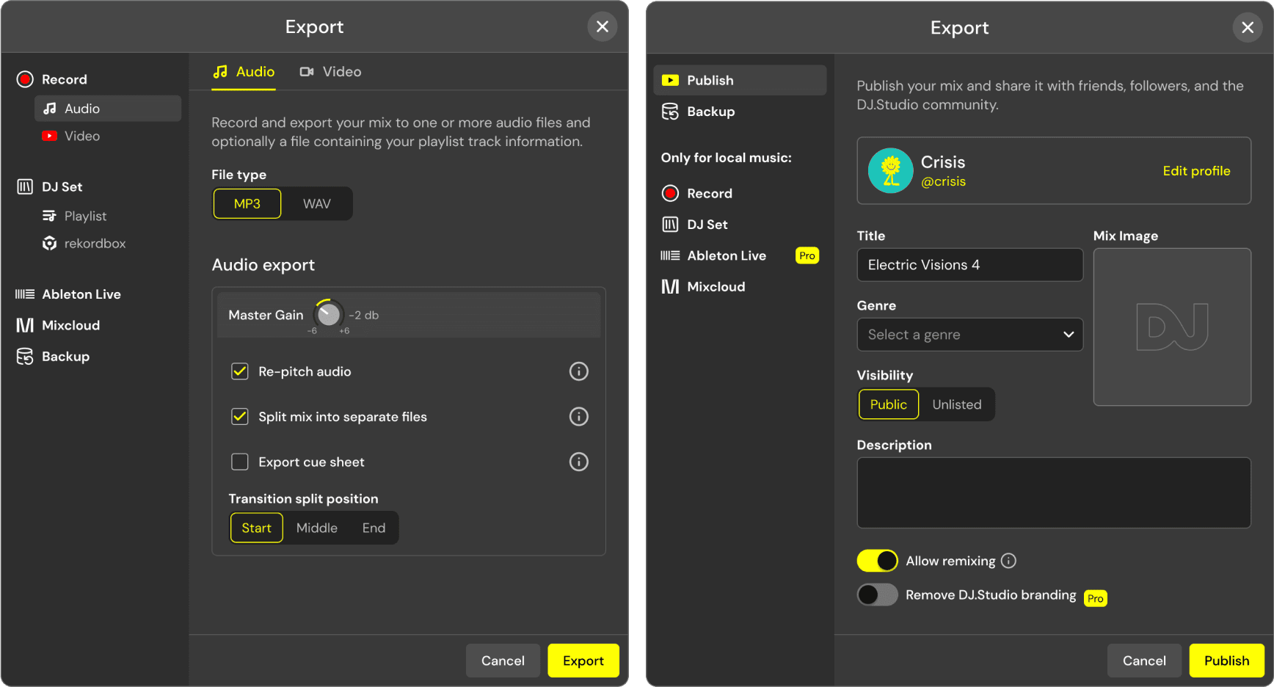Click the Title field with Electric Visions 4
The height and width of the screenshot is (687, 1274).
970,265
